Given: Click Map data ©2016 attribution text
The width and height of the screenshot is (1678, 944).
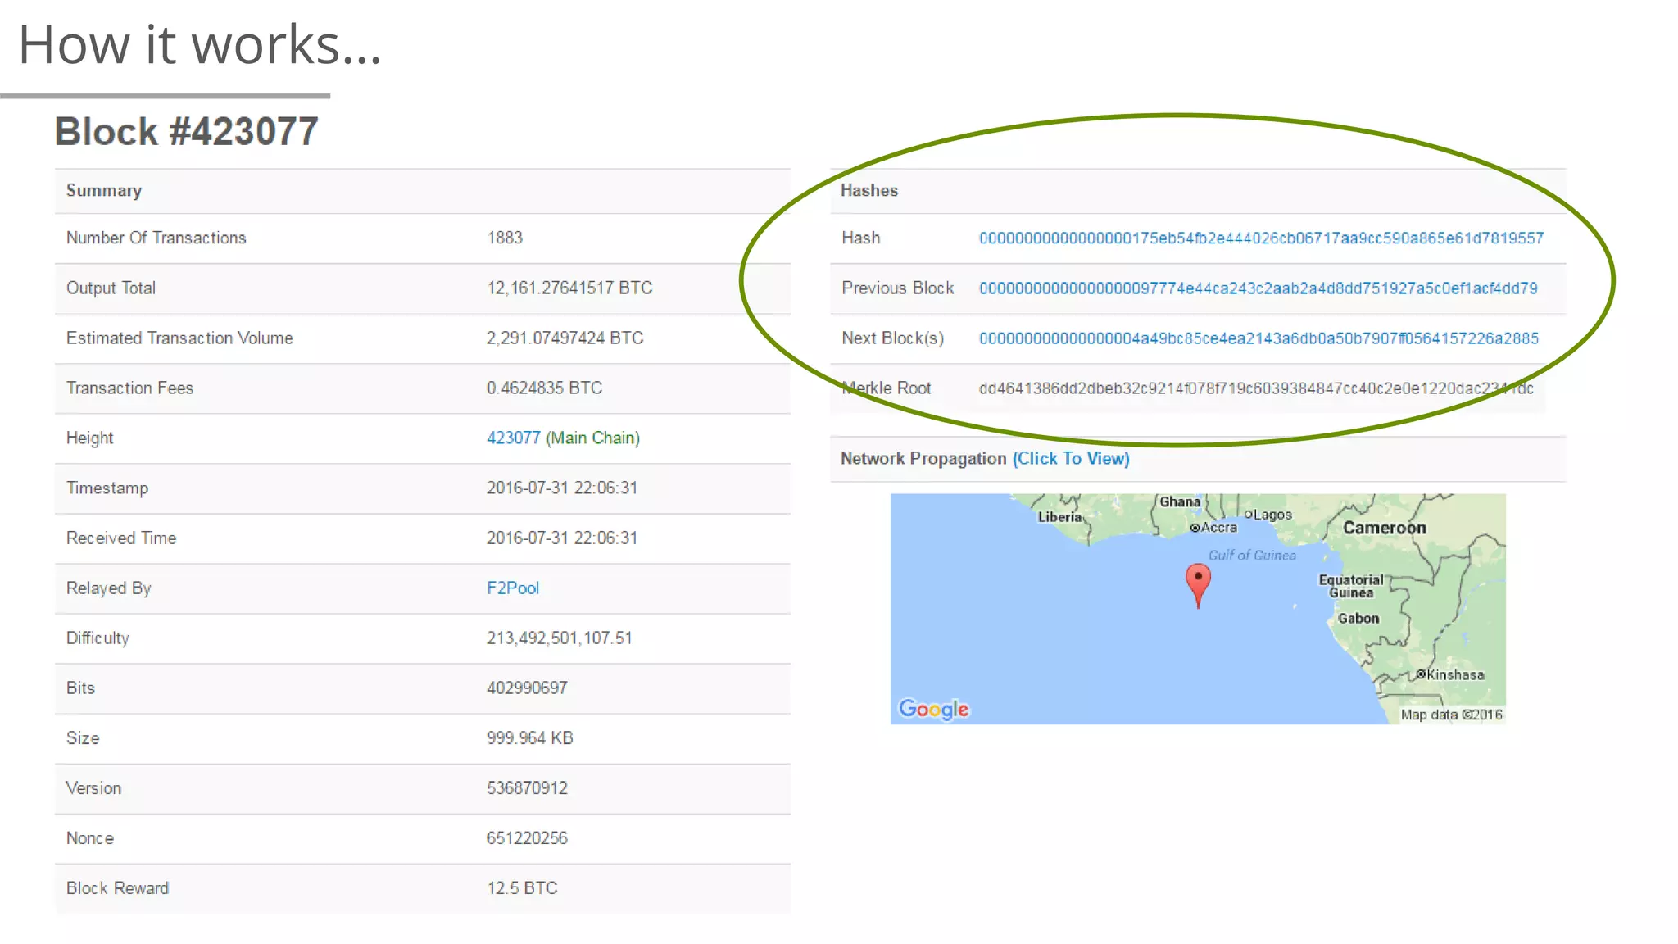Looking at the screenshot, I should pyautogui.click(x=1450, y=715).
